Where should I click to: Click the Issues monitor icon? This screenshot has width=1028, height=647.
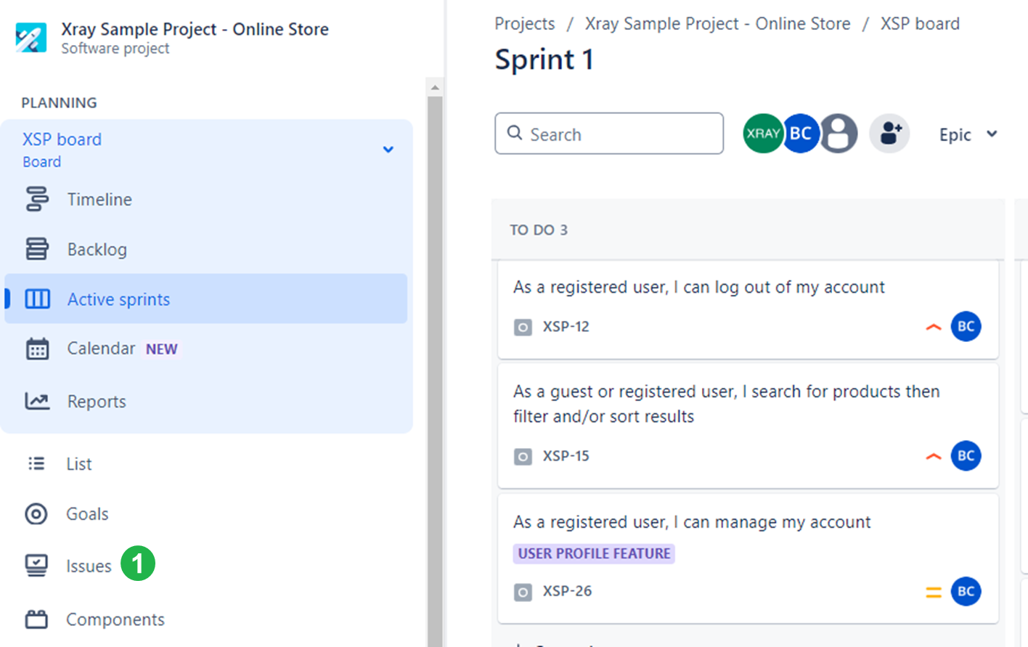click(36, 565)
